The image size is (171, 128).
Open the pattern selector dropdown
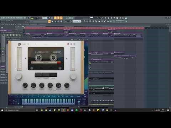[77, 21]
